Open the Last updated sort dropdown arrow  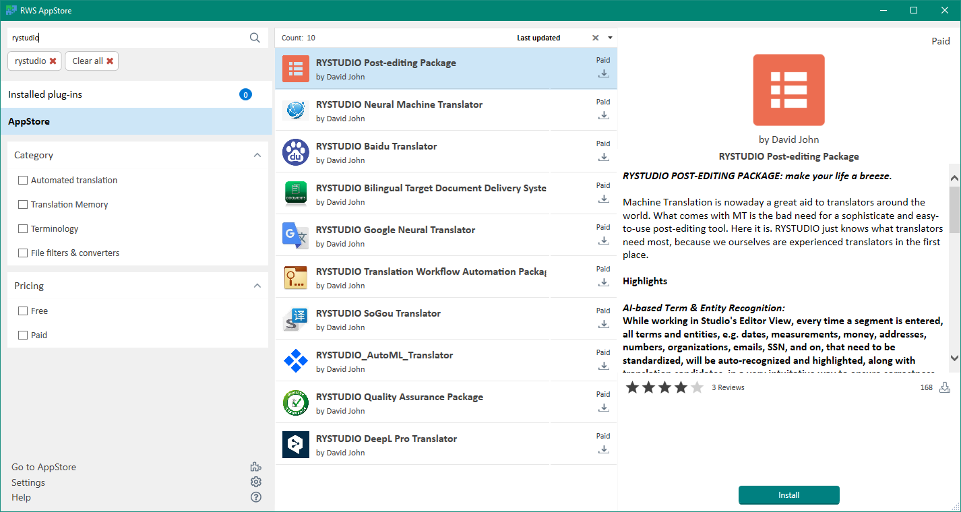(610, 38)
